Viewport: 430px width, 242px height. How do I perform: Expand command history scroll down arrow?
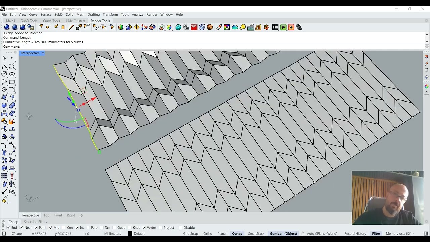(x=427, y=42)
